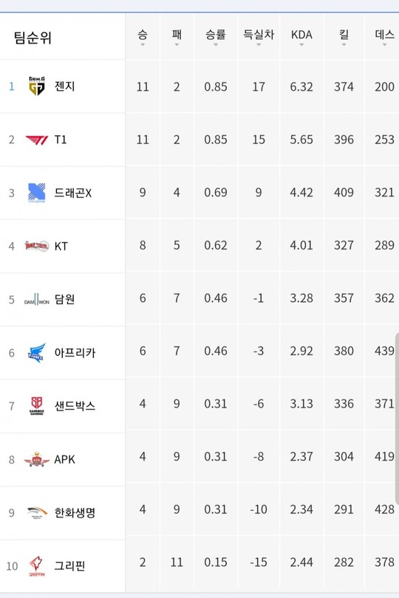Click the Griffin logo icon

[x=37, y=566]
